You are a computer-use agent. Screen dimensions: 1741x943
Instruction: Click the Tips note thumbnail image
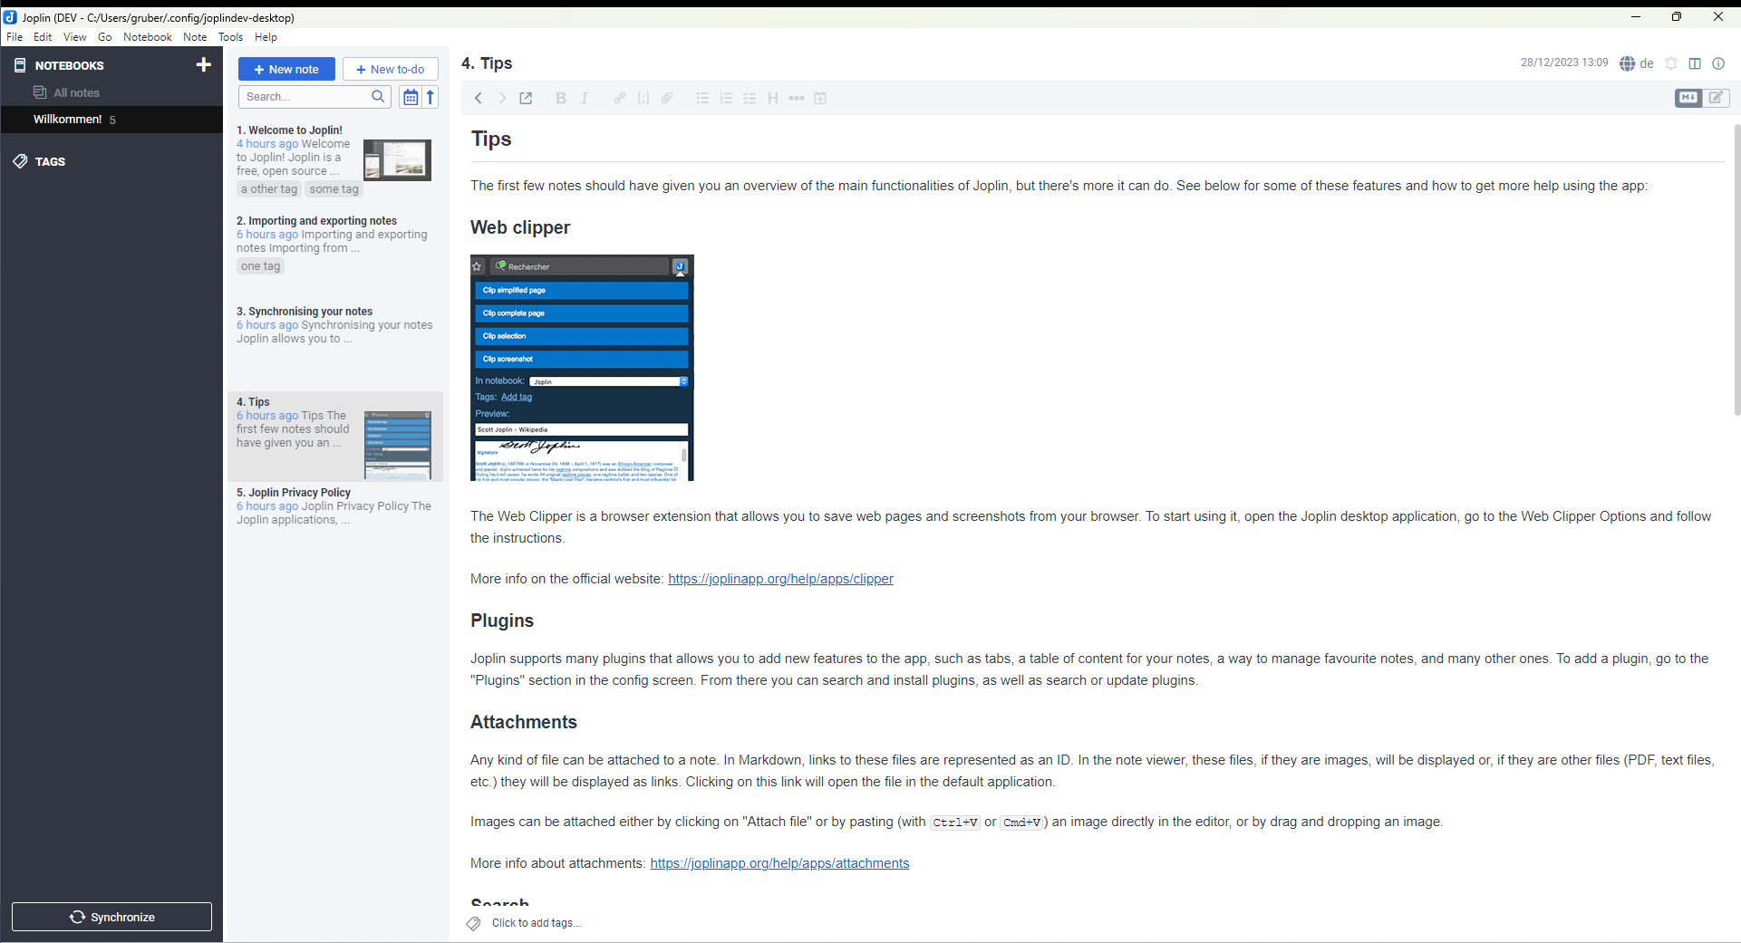(398, 445)
